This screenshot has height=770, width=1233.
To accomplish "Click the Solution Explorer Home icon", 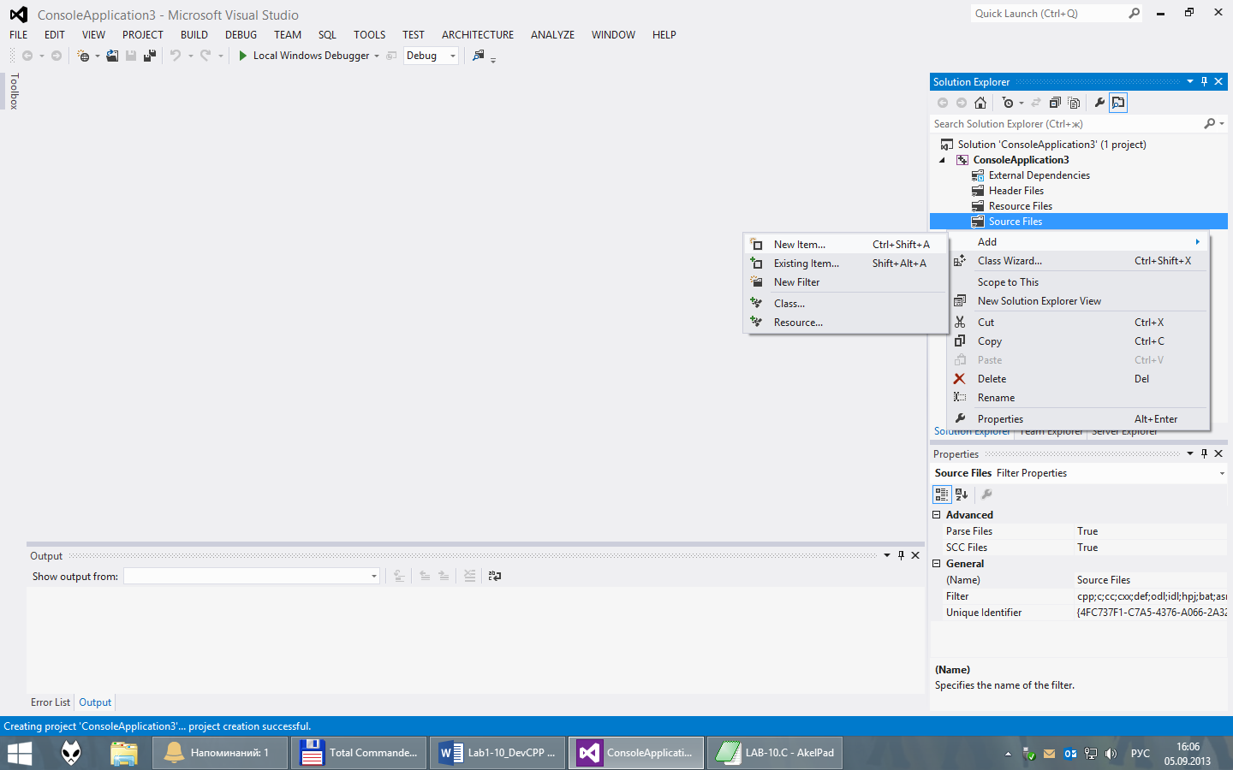I will coord(980,103).
